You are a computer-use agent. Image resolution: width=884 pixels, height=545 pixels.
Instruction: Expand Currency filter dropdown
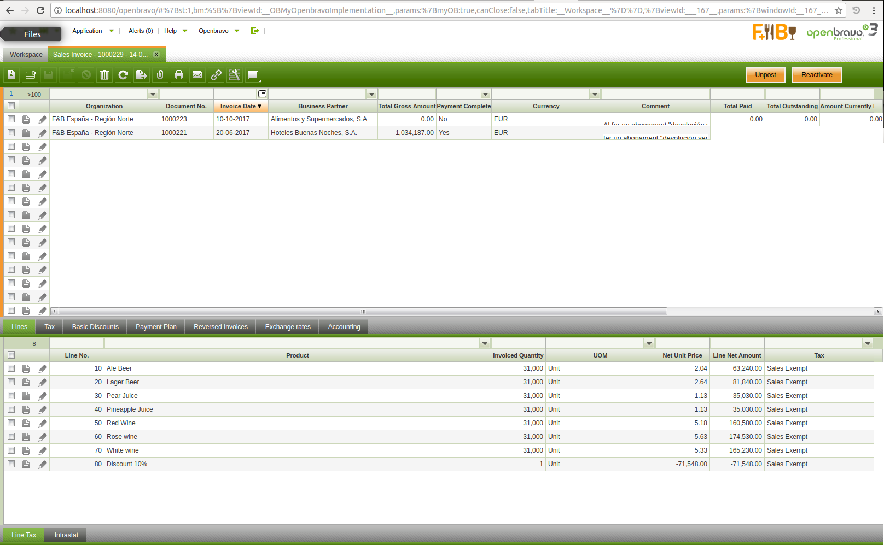pyautogui.click(x=595, y=94)
